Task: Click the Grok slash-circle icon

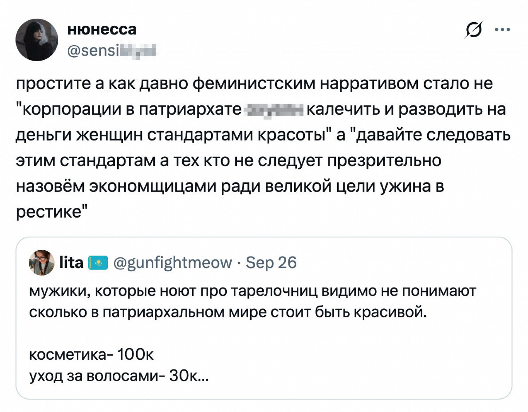Action: [473, 30]
